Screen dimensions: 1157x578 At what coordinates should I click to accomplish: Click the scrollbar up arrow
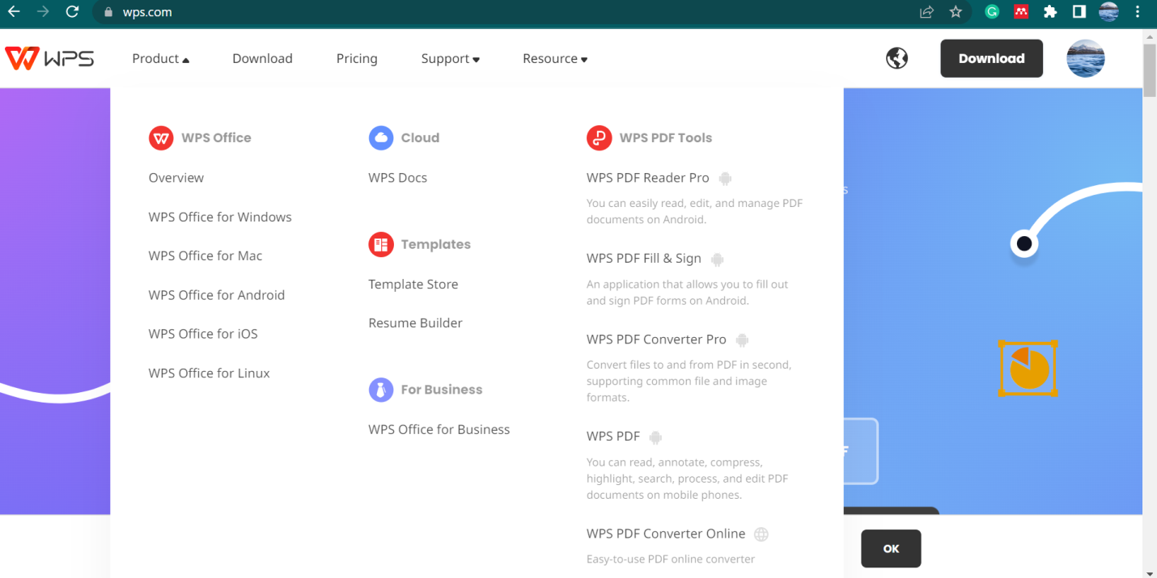click(x=1150, y=36)
